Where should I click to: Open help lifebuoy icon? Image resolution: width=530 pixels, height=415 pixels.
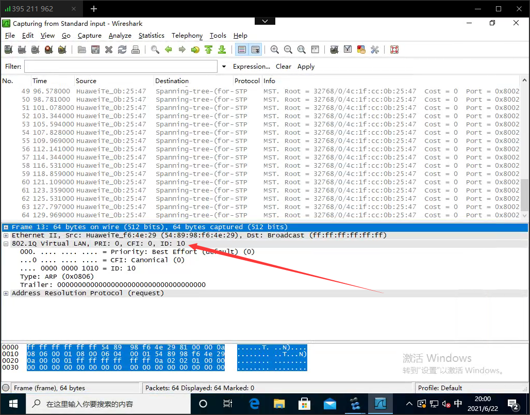394,50
